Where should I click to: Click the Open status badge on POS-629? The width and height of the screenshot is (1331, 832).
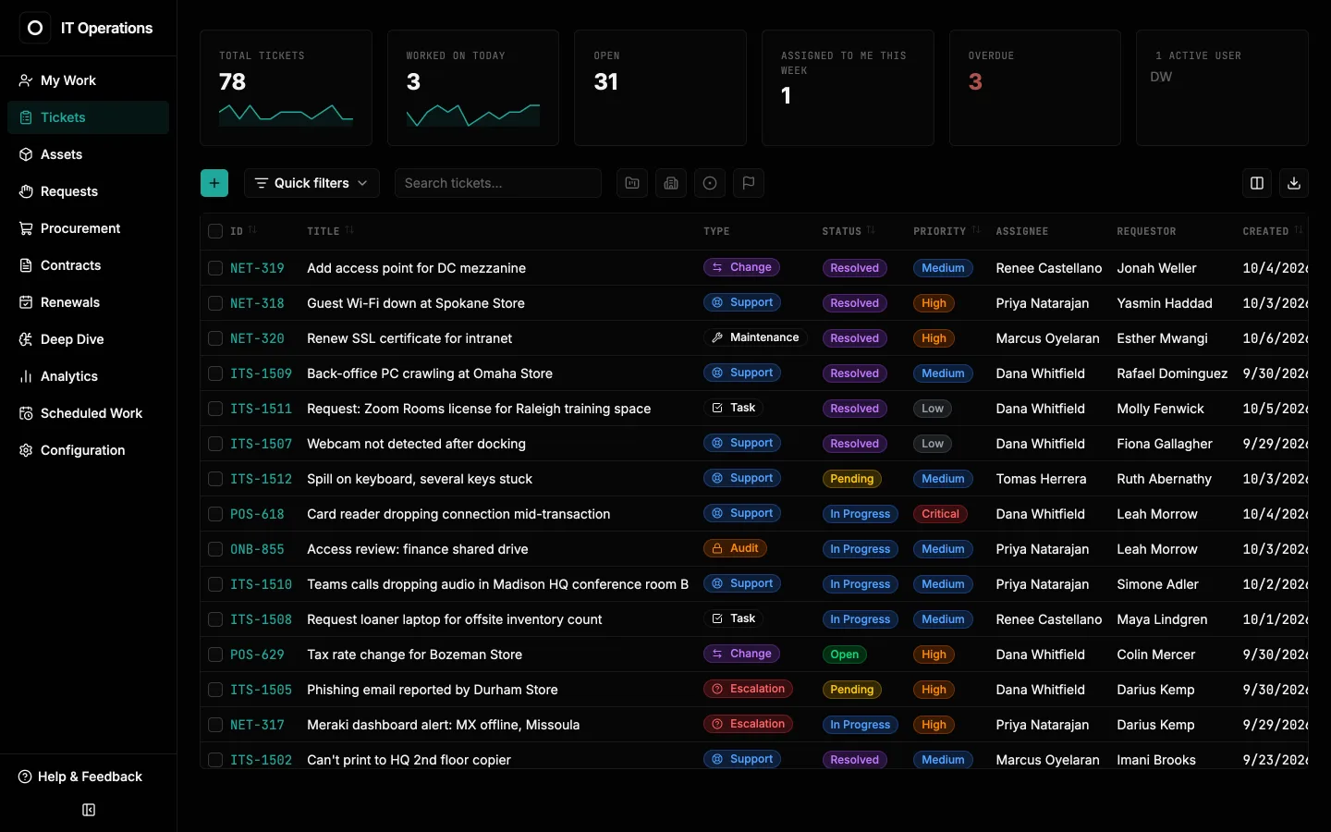click(x=845, y=655)
